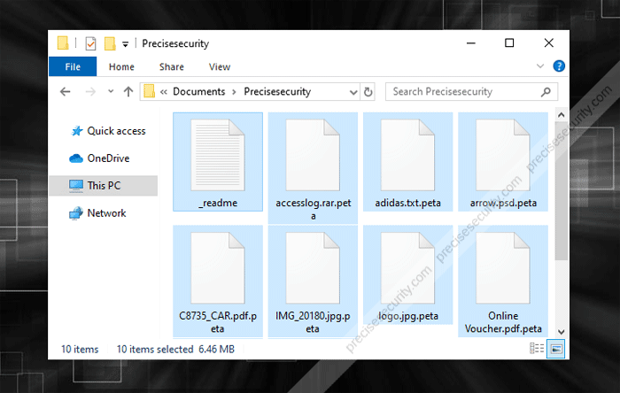The image size is (620, 393).
Task: Open the recent locations dropdown
Action: tap(111, 91)
